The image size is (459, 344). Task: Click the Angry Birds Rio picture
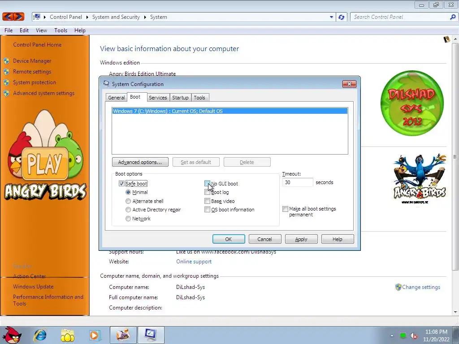click(x=420, y=179)
